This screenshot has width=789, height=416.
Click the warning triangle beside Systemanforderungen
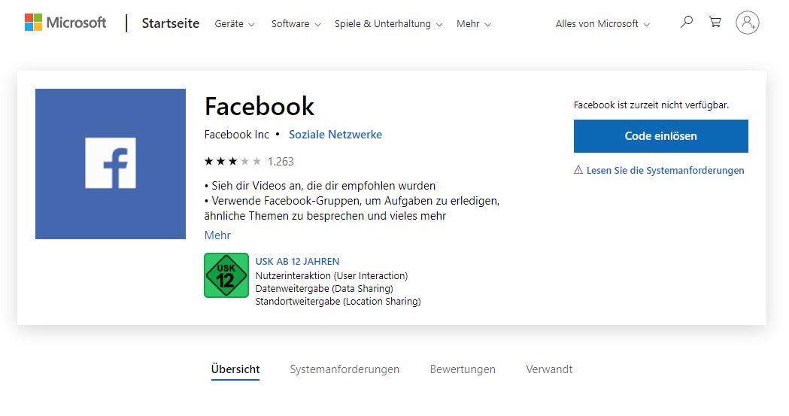point(578,170)
